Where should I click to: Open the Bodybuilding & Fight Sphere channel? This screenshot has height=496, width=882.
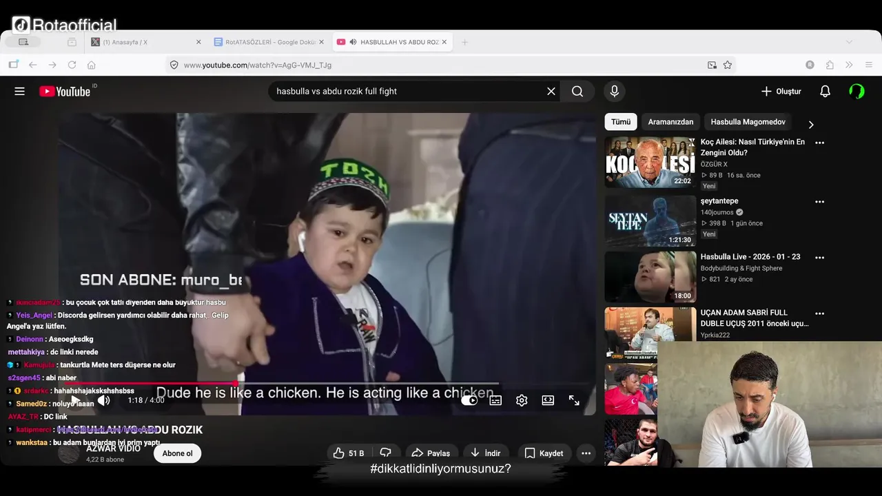[x=741, y=268]
